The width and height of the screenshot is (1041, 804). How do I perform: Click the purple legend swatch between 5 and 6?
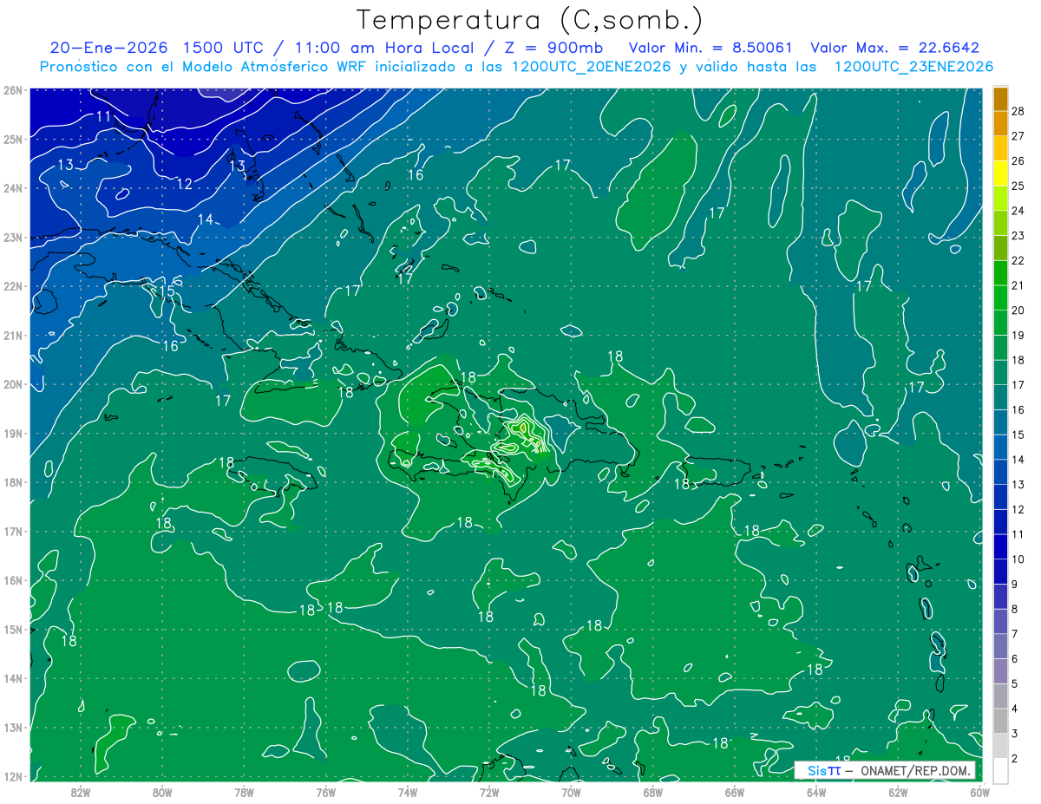pos(1000,670)
